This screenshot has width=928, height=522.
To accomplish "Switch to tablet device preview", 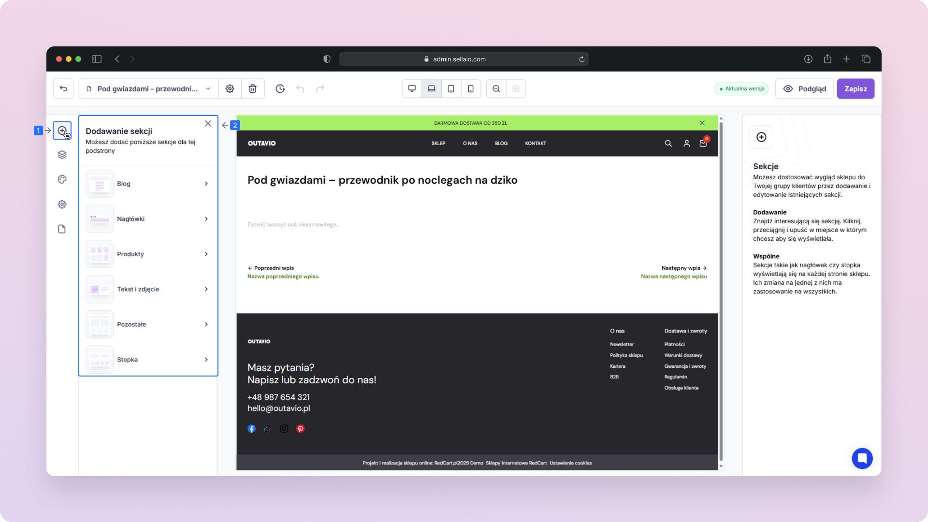I will 451,89.
